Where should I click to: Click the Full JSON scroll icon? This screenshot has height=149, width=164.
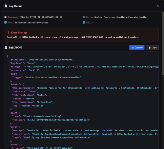(x=6, y=47)
